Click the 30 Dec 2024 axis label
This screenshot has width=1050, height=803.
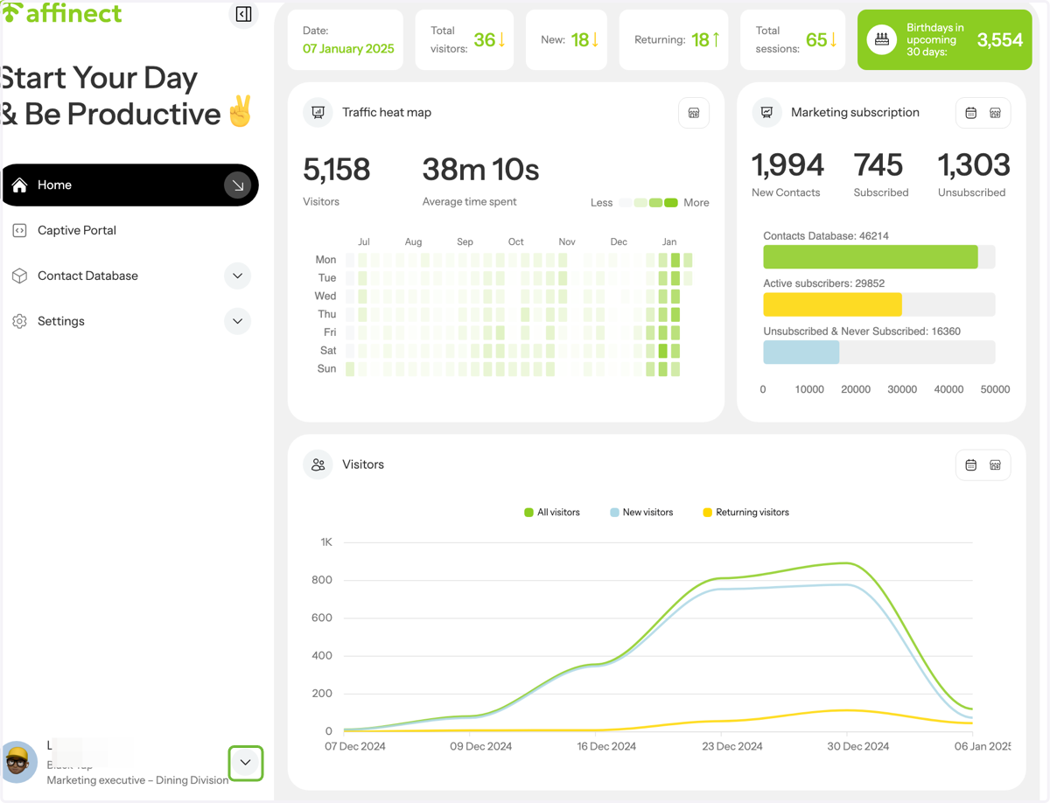858,746
